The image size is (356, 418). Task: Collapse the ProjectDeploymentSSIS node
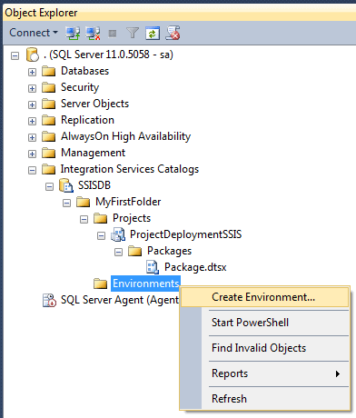coord(101,235)
